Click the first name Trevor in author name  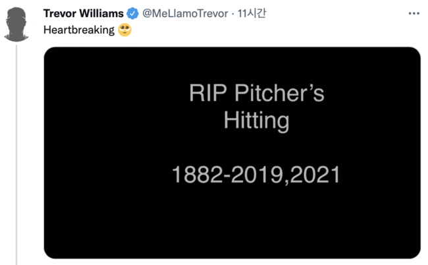click(x=59, y=13)
